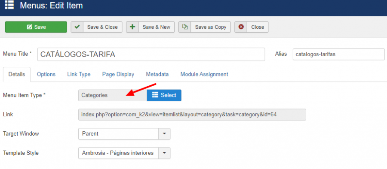The height and width of the screenshot is (169, 387).
Task: Open the Metadata tab
Action: pyautogui.click(x=157, y=74)
